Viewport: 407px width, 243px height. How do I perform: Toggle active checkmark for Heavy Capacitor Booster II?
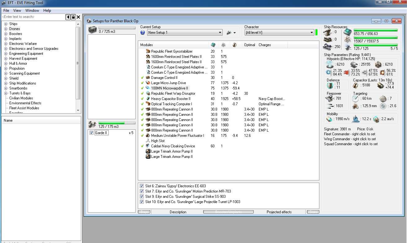[142, 99]
